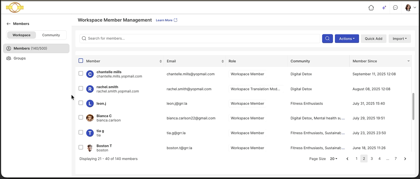Go to previous page arrow
420x179 pixels.
click(x=347, y=159)
